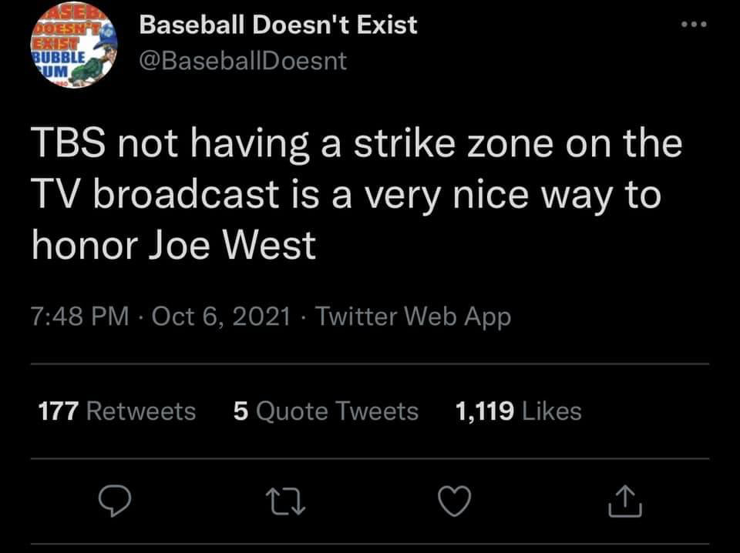Like the tweet with the heart icon
Image resolution: width=740 pixels, height=553 pixels.
455,502
